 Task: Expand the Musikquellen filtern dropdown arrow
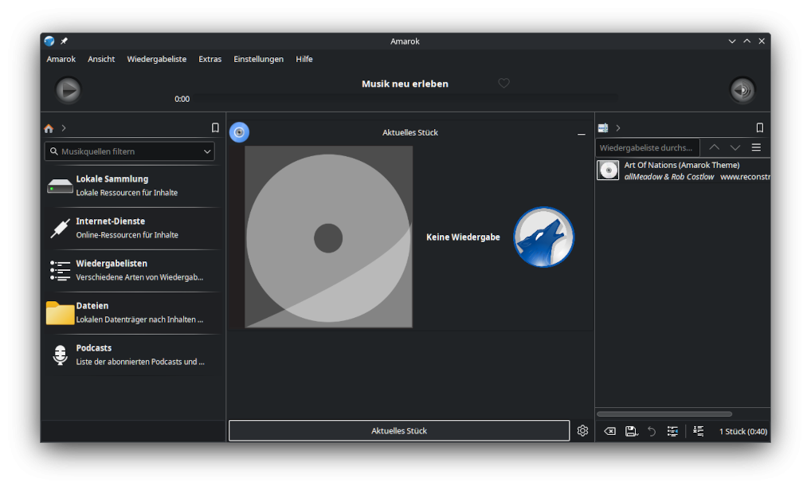click(207, 151)
